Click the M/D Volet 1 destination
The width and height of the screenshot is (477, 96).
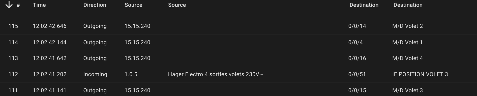tap(407, 42)
